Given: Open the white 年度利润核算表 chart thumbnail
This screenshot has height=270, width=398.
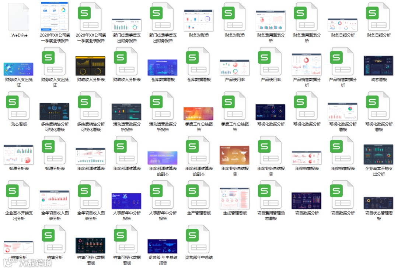Looking at the screenshot, I should pos(91,157).
